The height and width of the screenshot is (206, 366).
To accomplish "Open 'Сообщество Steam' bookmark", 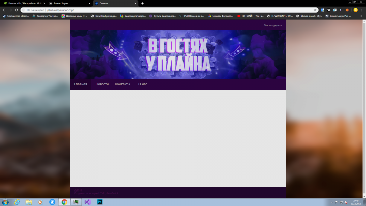I will (16, 16).
